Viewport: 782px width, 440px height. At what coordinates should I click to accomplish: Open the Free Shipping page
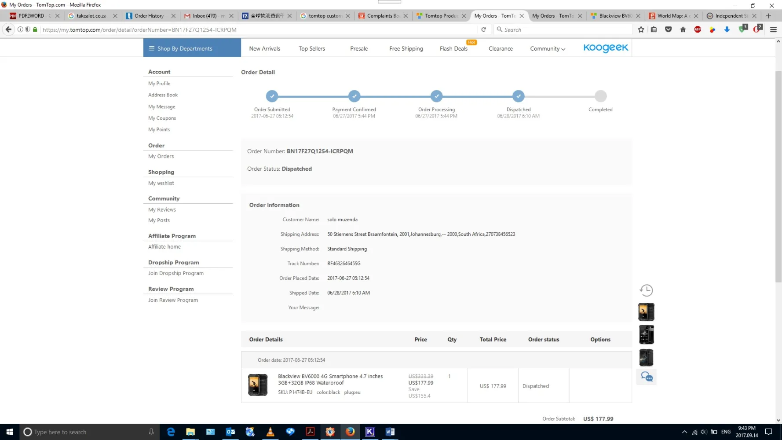pyautogui.click(x=406, y=49)
